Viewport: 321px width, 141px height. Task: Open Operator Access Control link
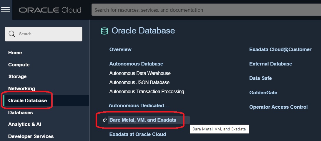(278, 107)
